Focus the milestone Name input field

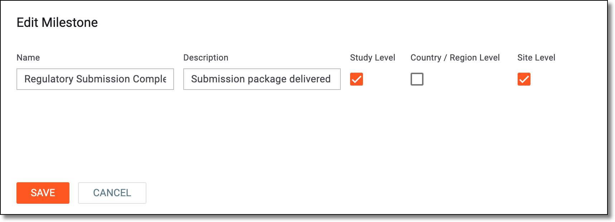tap(95, 79)
